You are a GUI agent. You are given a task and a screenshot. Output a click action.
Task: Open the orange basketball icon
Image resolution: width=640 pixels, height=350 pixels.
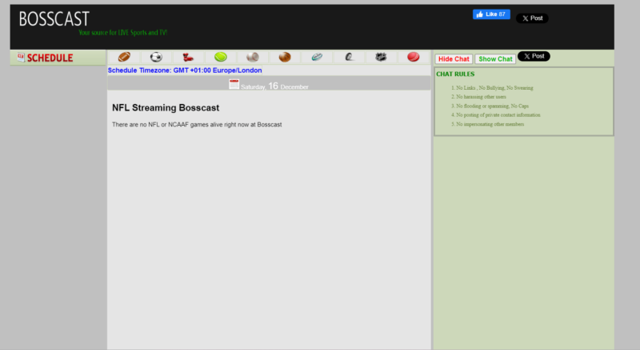285,57
